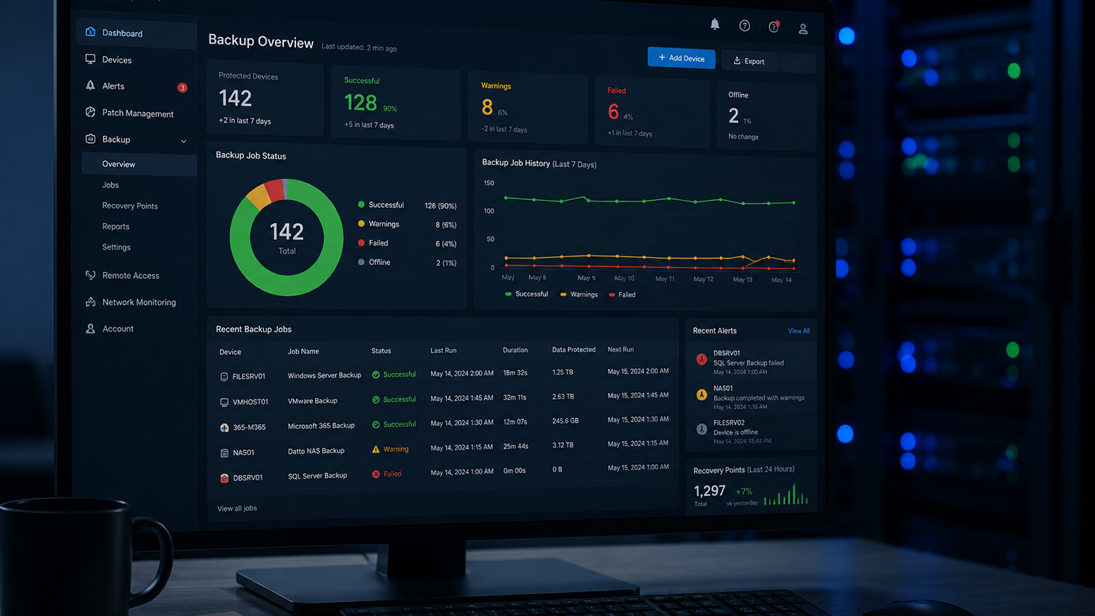Viewport: 1095px width, 616px height.
Task: Click the donut chart 142 Total
Action: (x=286, y=237)
